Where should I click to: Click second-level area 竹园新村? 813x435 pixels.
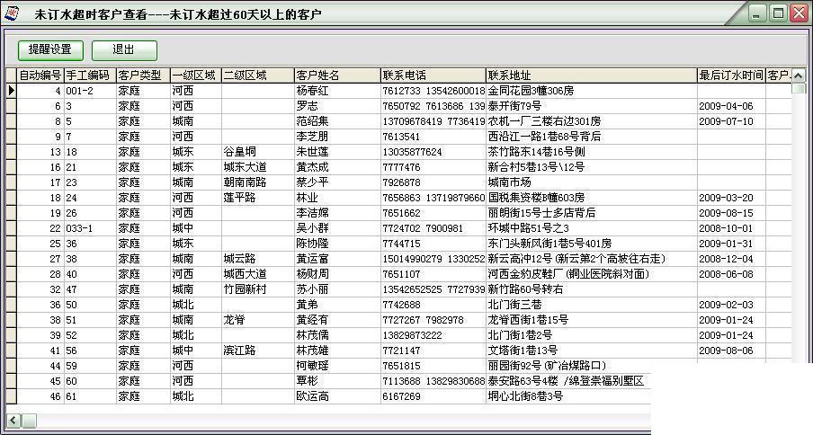(245, 289)
